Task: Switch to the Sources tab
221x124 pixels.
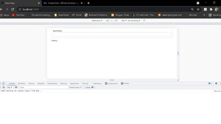Action: [x=31, y=83]
